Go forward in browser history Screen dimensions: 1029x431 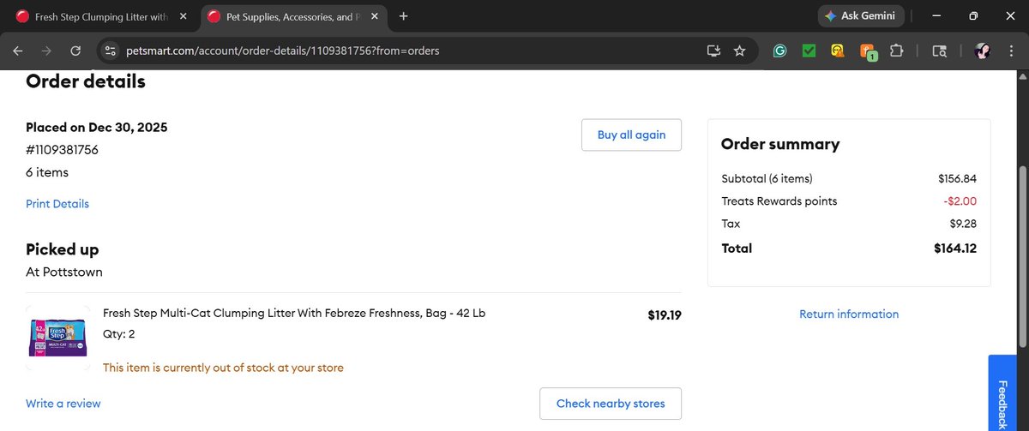[46, 51]
